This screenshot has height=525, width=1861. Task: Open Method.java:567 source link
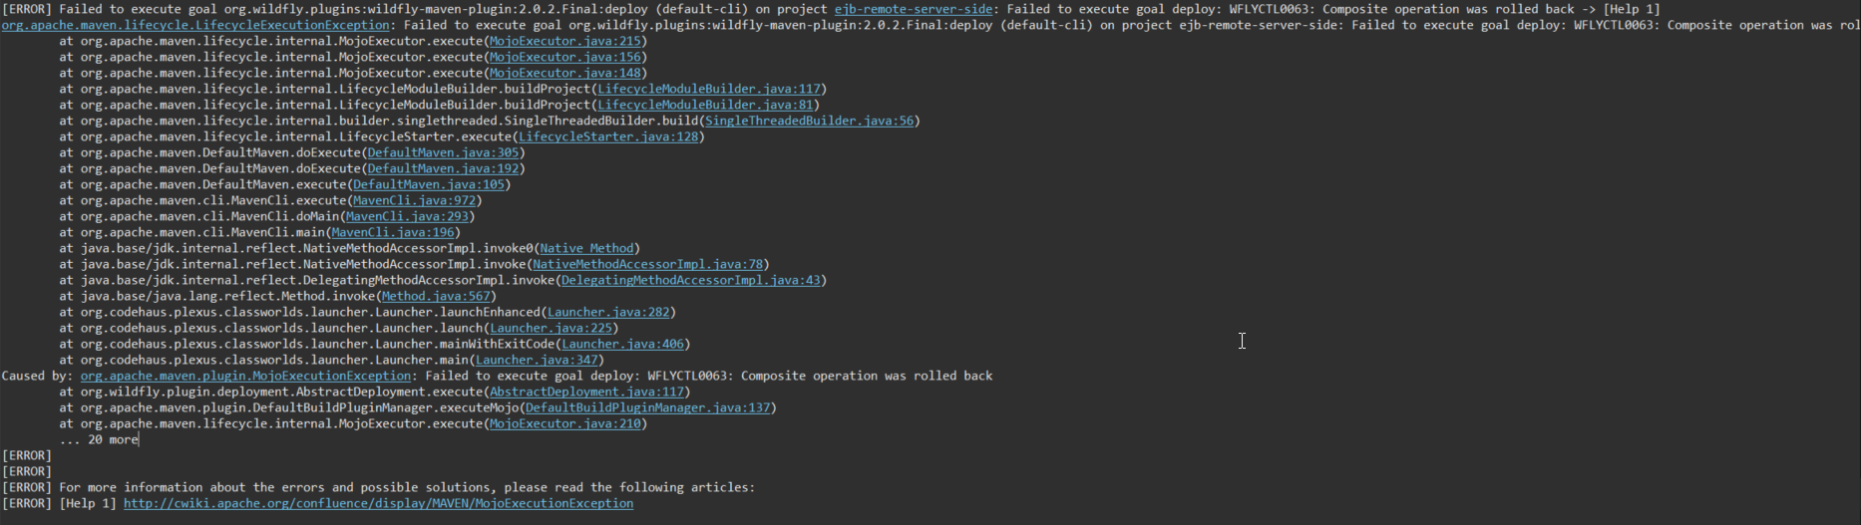[x=436, y=296]
